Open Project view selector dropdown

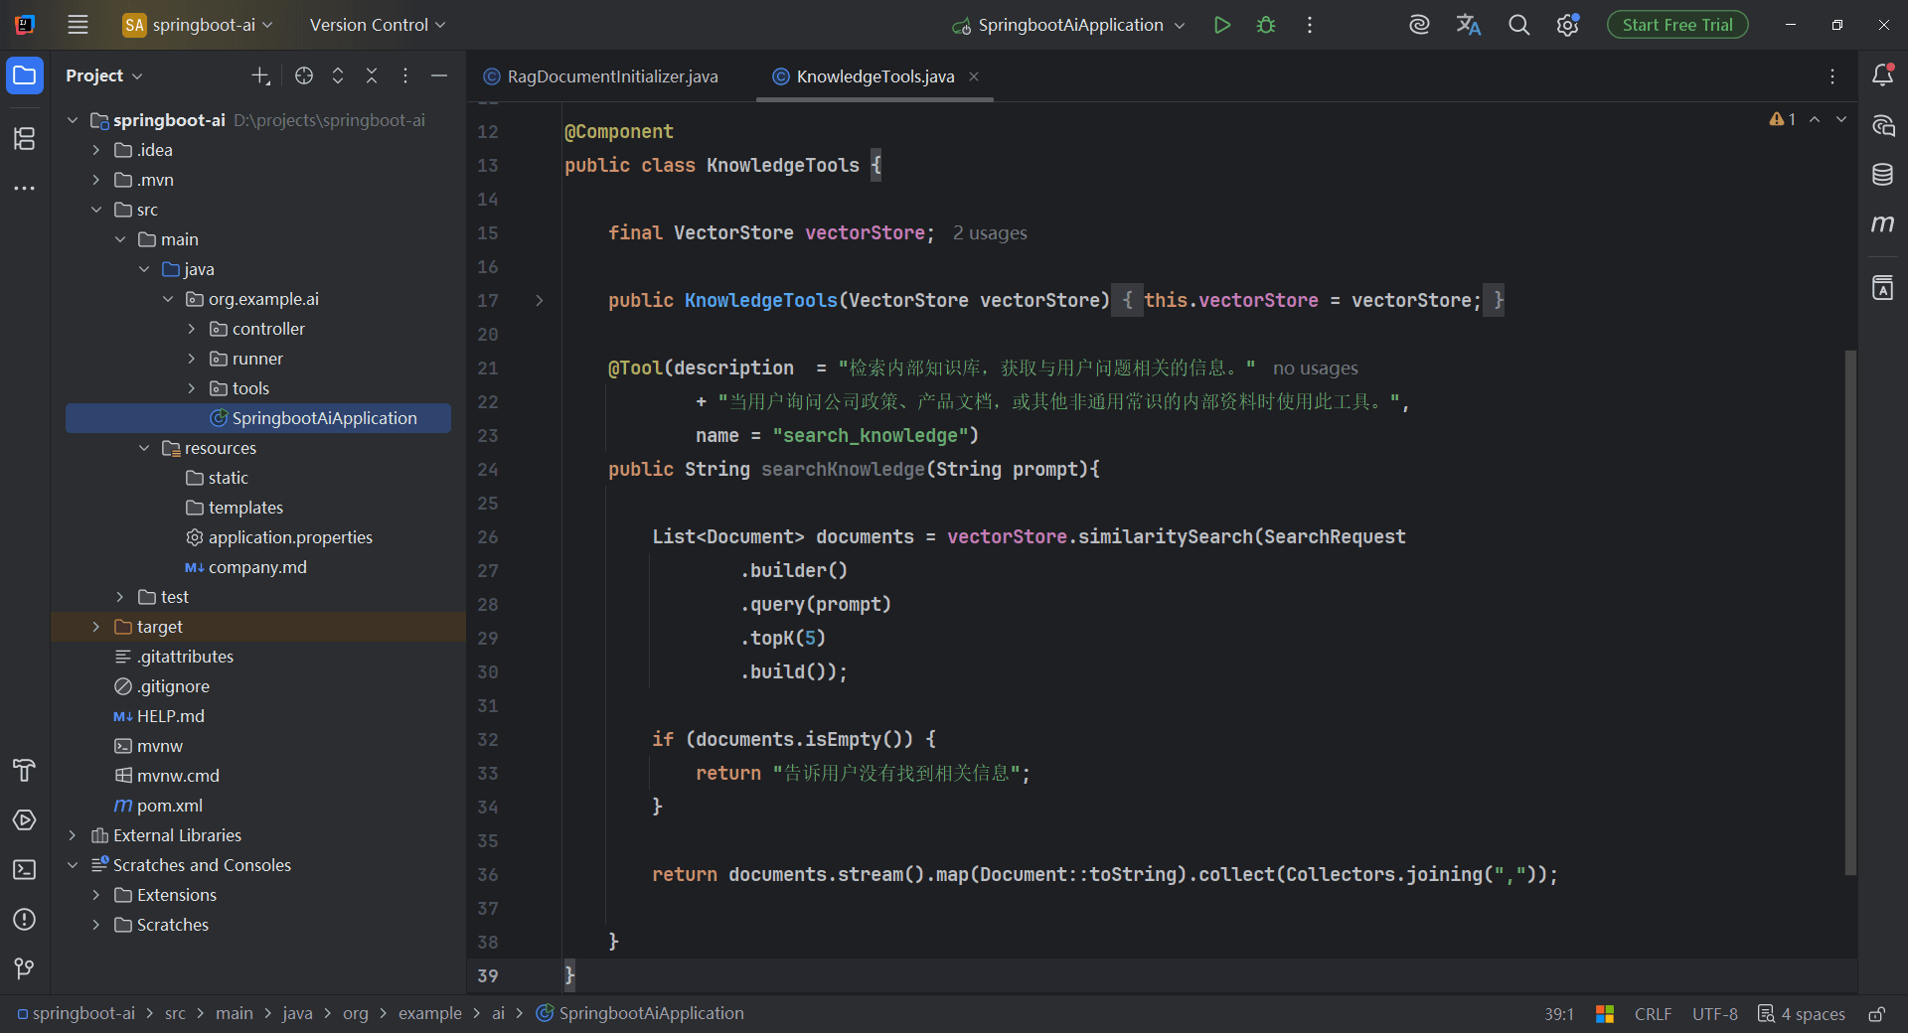pyautogui.click(x=104, y=75)
